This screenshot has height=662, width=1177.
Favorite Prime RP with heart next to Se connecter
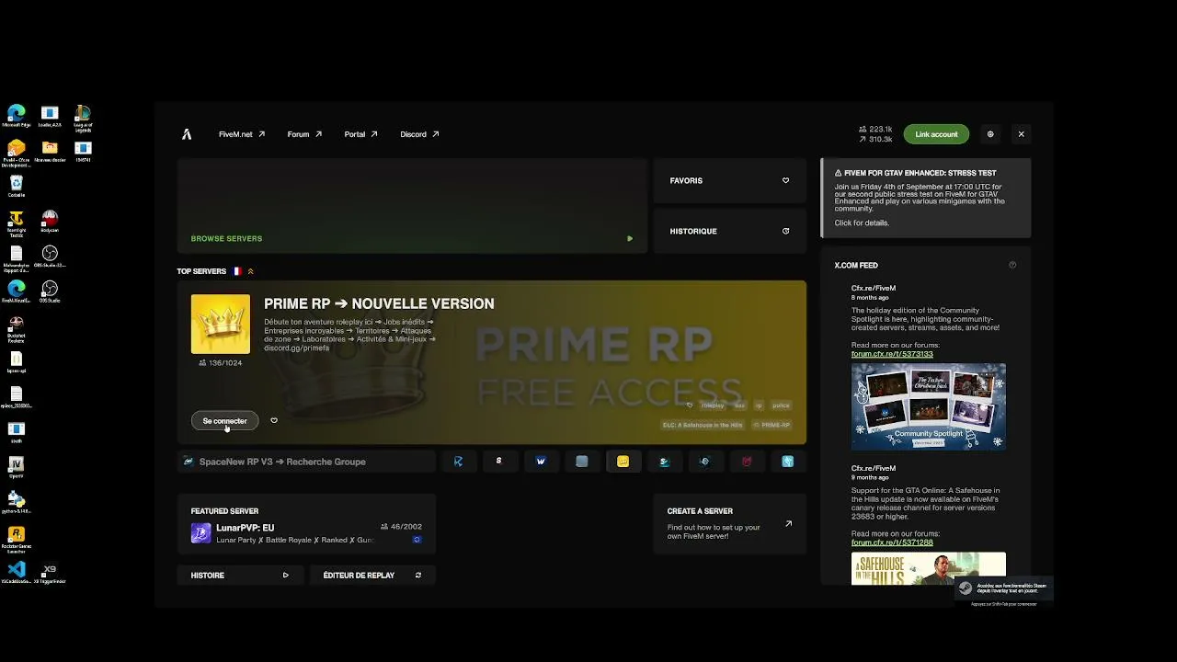tap(274, 420)
